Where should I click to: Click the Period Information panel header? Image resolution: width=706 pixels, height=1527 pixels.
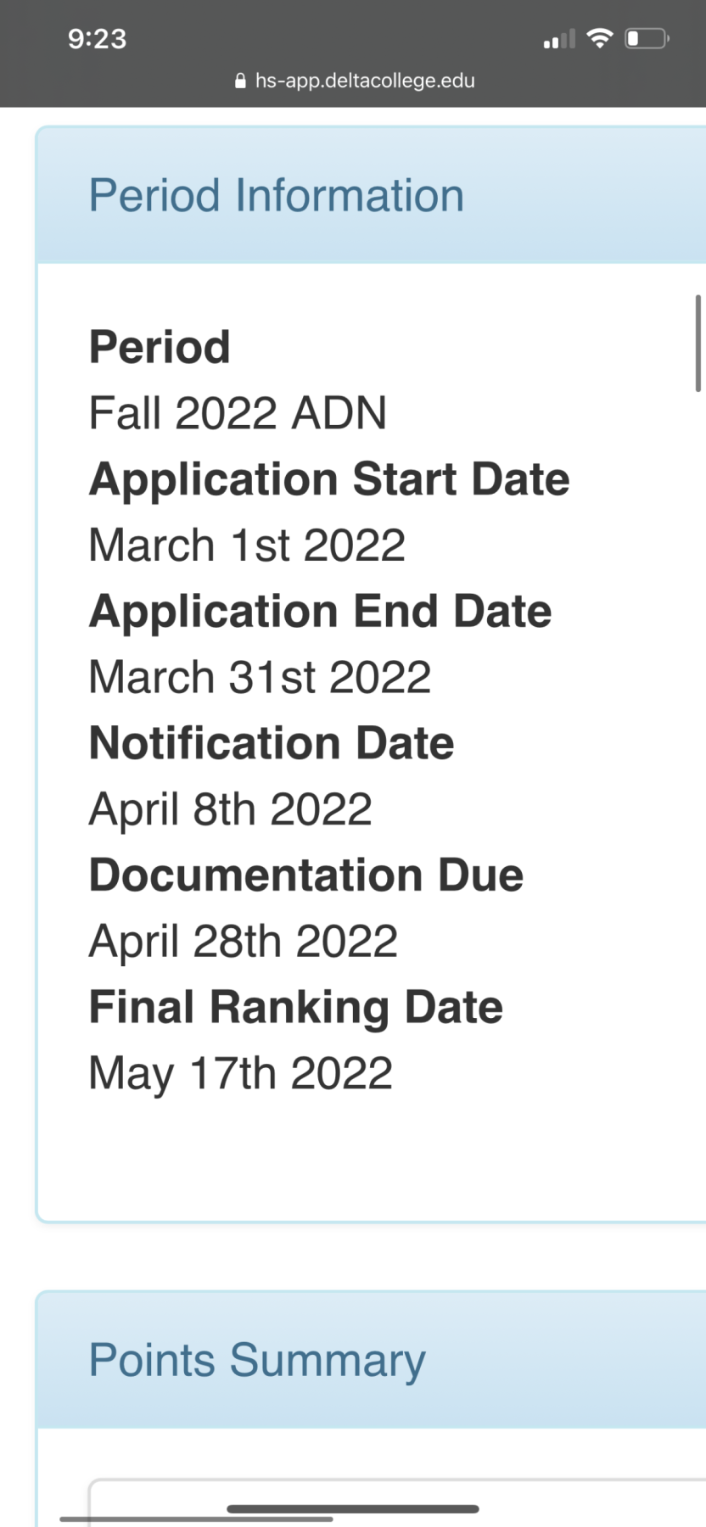tap(371, 195)
